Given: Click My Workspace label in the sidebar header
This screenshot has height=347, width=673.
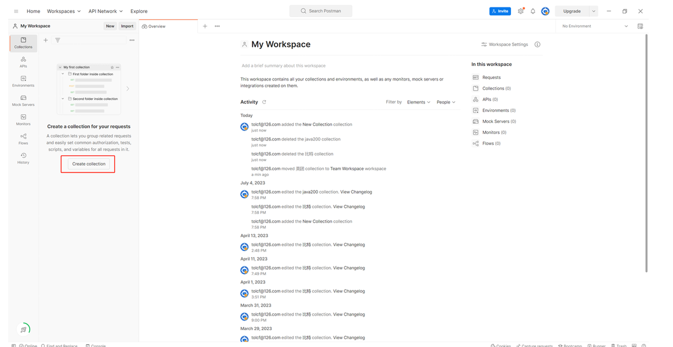Looking at the screenshot, I should (x=35, y=26).
